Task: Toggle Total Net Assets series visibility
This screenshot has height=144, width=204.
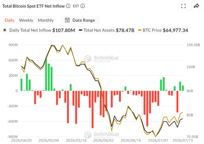Action: [x=107, y=30]
